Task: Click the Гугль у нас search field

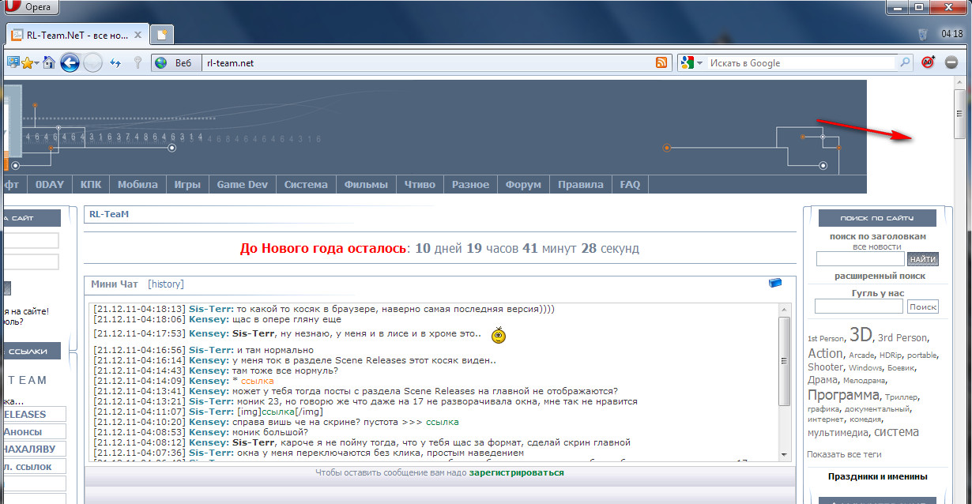Action: coord(858,307)
